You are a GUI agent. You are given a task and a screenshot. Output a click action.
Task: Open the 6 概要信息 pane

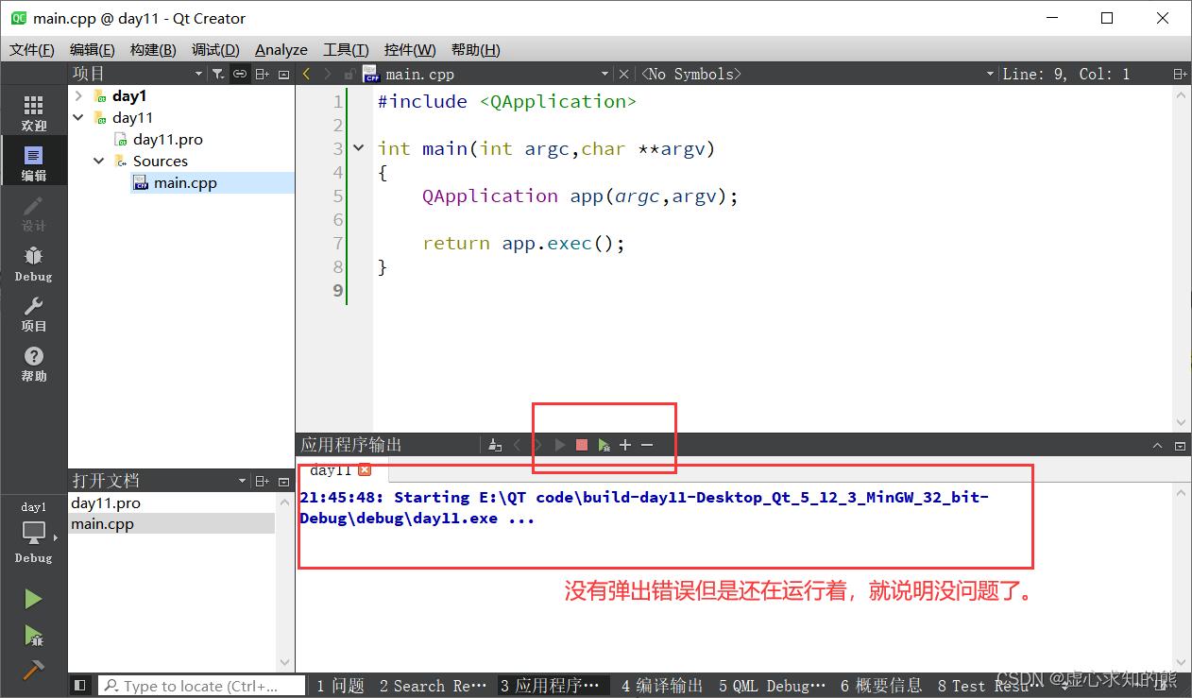point(881,686)
